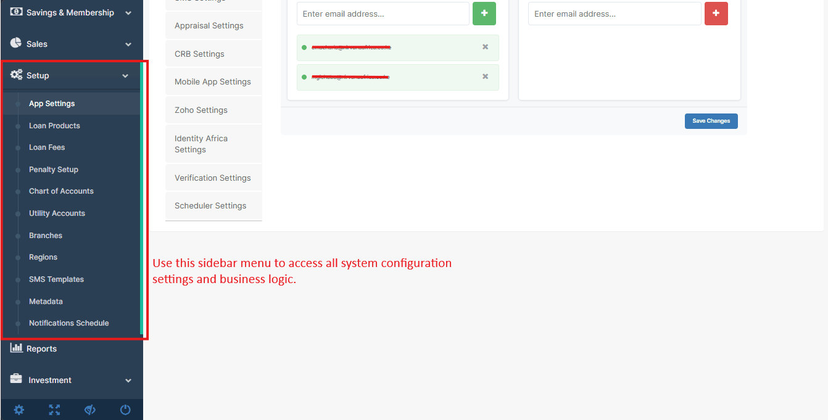This screenshot has height=420, width=828.
Task: Select Identity Africa Settings tab
Action: 213,144
